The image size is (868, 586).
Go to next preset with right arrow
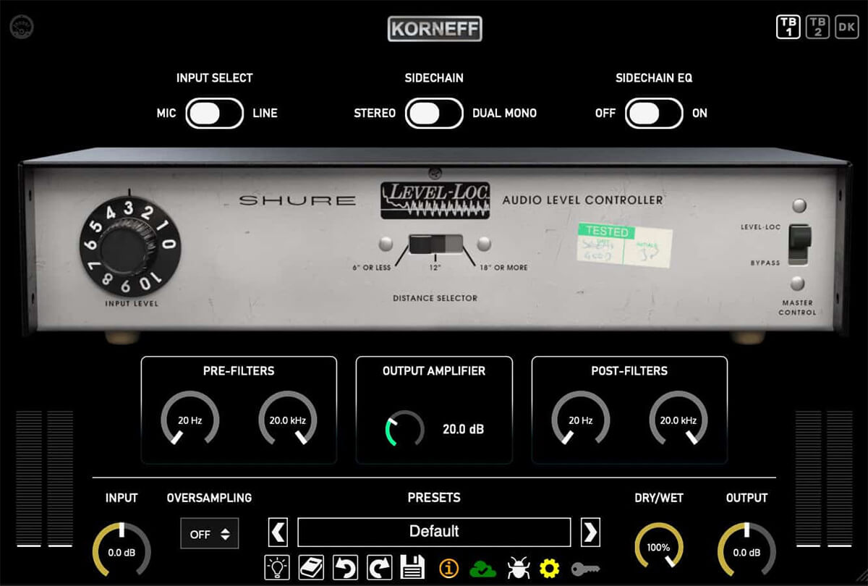pyautogui.click(x=590, y=532)
